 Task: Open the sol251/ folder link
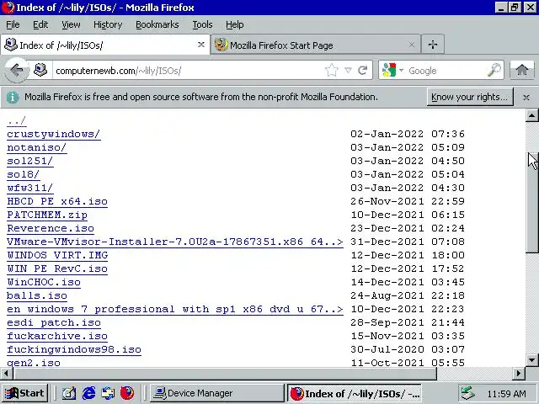click(30, 161)
